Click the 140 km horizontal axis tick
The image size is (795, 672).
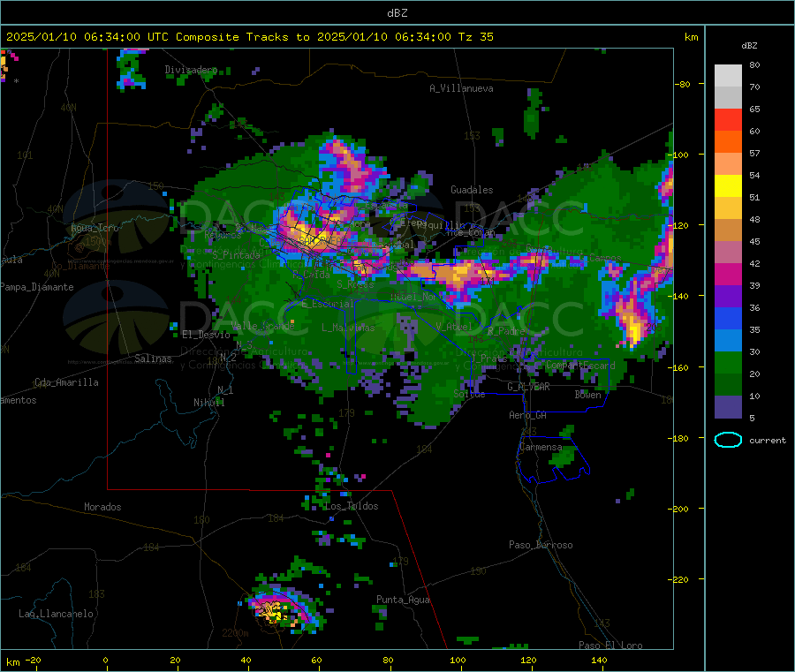coord(599,660)
